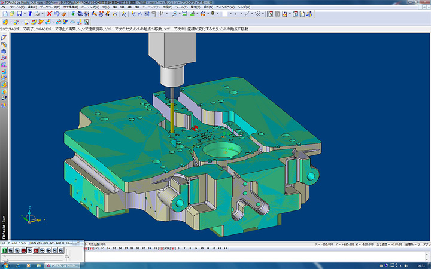Image resolution: width=431 pixels, height=269 pixels.
Task: Click the highlighted machining icon in the left sidebar
Action: click(x=4, y=85)
